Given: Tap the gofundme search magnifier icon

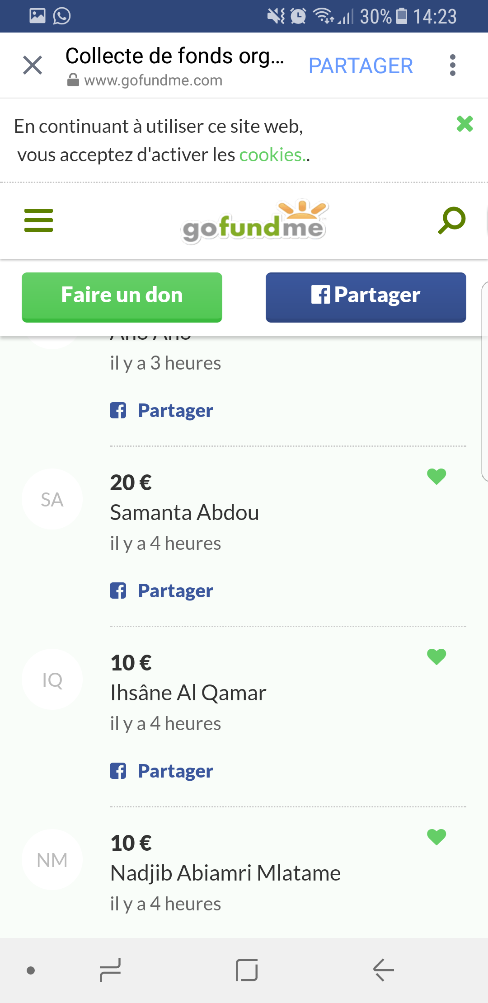Looking at the screenshot, I should click(451, 220).
